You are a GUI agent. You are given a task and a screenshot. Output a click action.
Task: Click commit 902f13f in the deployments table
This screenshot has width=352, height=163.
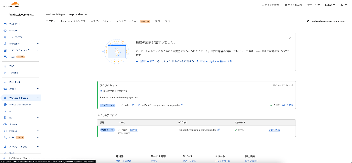[x=134, y=130]
